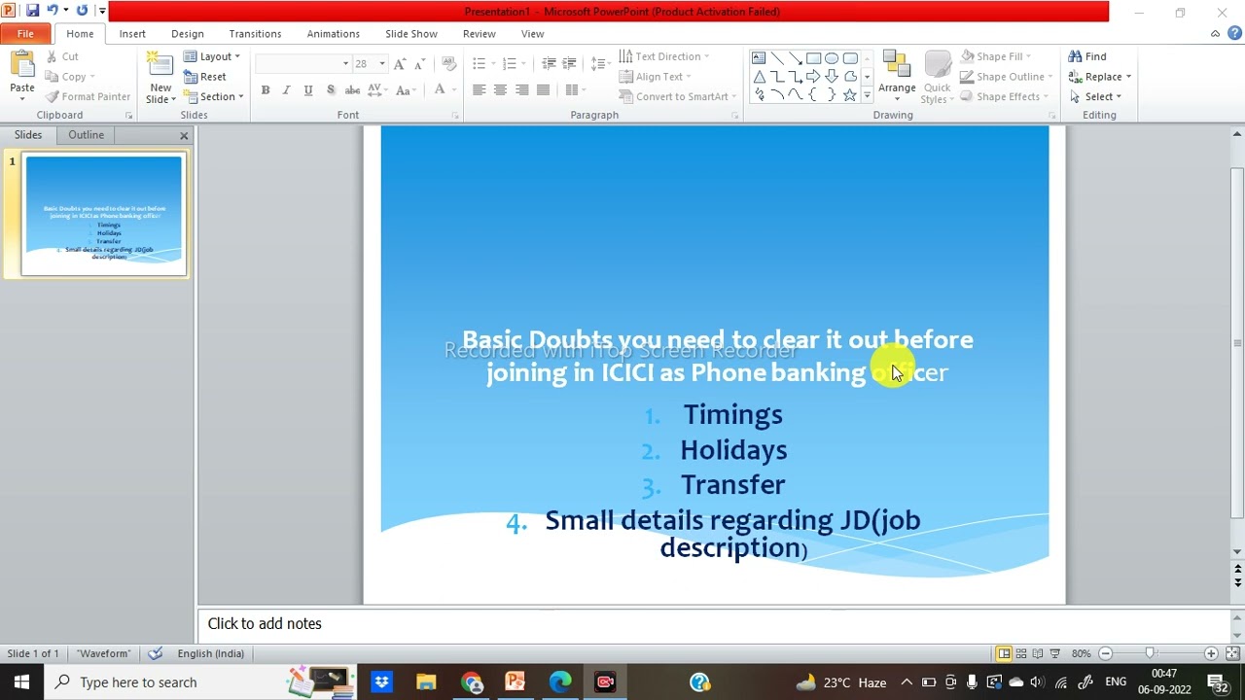Open the character spacing menu
This screenshot has width=1245, height=700.
[x=376, y=90]
